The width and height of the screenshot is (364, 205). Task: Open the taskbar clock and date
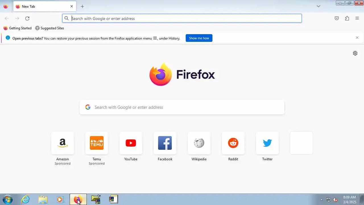349,200
